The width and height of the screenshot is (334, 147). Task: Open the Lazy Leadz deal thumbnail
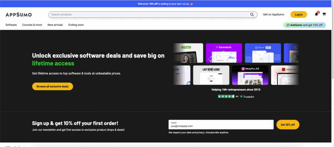coord(211,75)
